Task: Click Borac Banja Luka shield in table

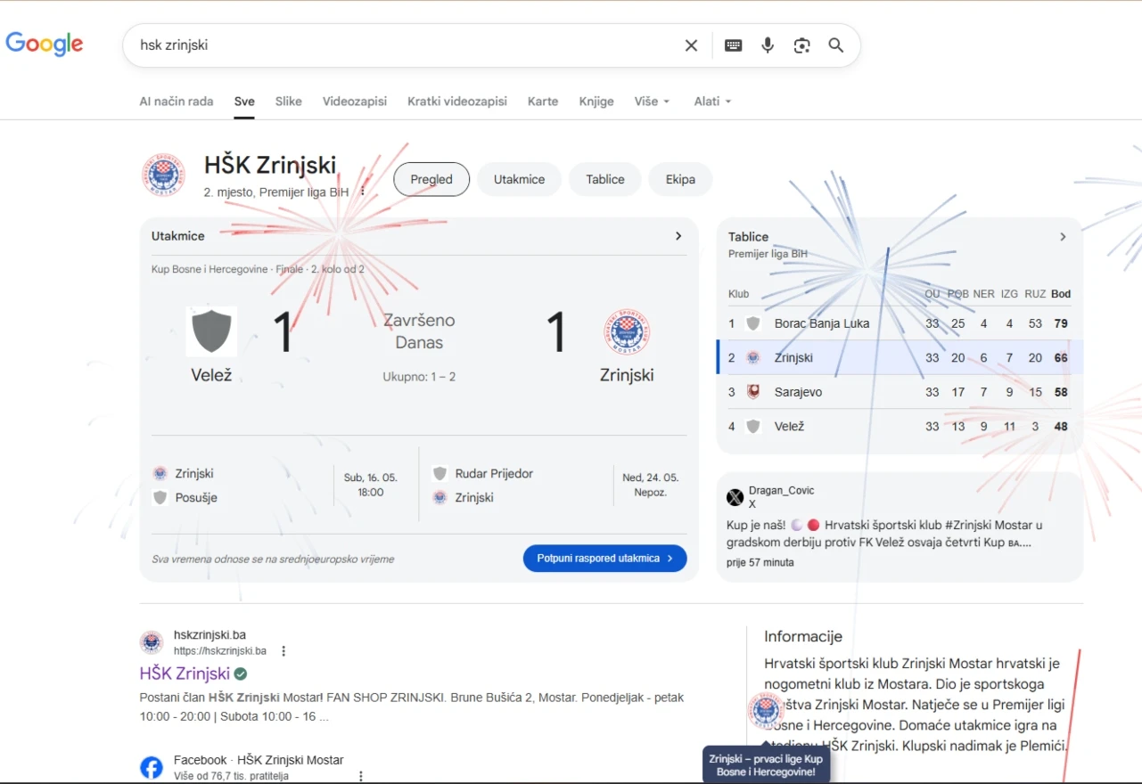Action: coord(753,323)
